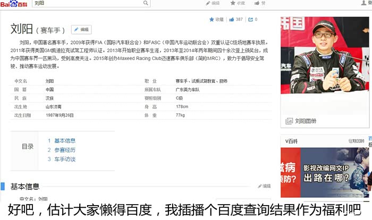Click the 基本信息 section heading
The height and width of the screenshot is (220, 372).
[x=25, y=187]
